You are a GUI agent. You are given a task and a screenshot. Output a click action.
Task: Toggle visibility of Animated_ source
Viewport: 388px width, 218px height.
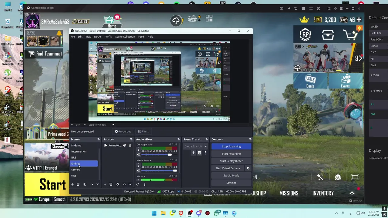click(124, 145)
